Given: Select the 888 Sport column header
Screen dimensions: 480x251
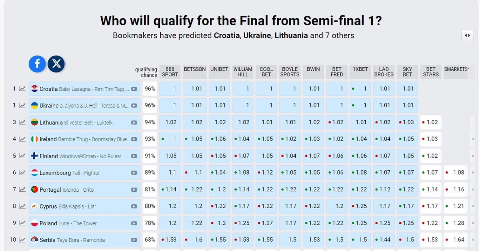Looking at the screenshot, I should click(x=170, y=72).
